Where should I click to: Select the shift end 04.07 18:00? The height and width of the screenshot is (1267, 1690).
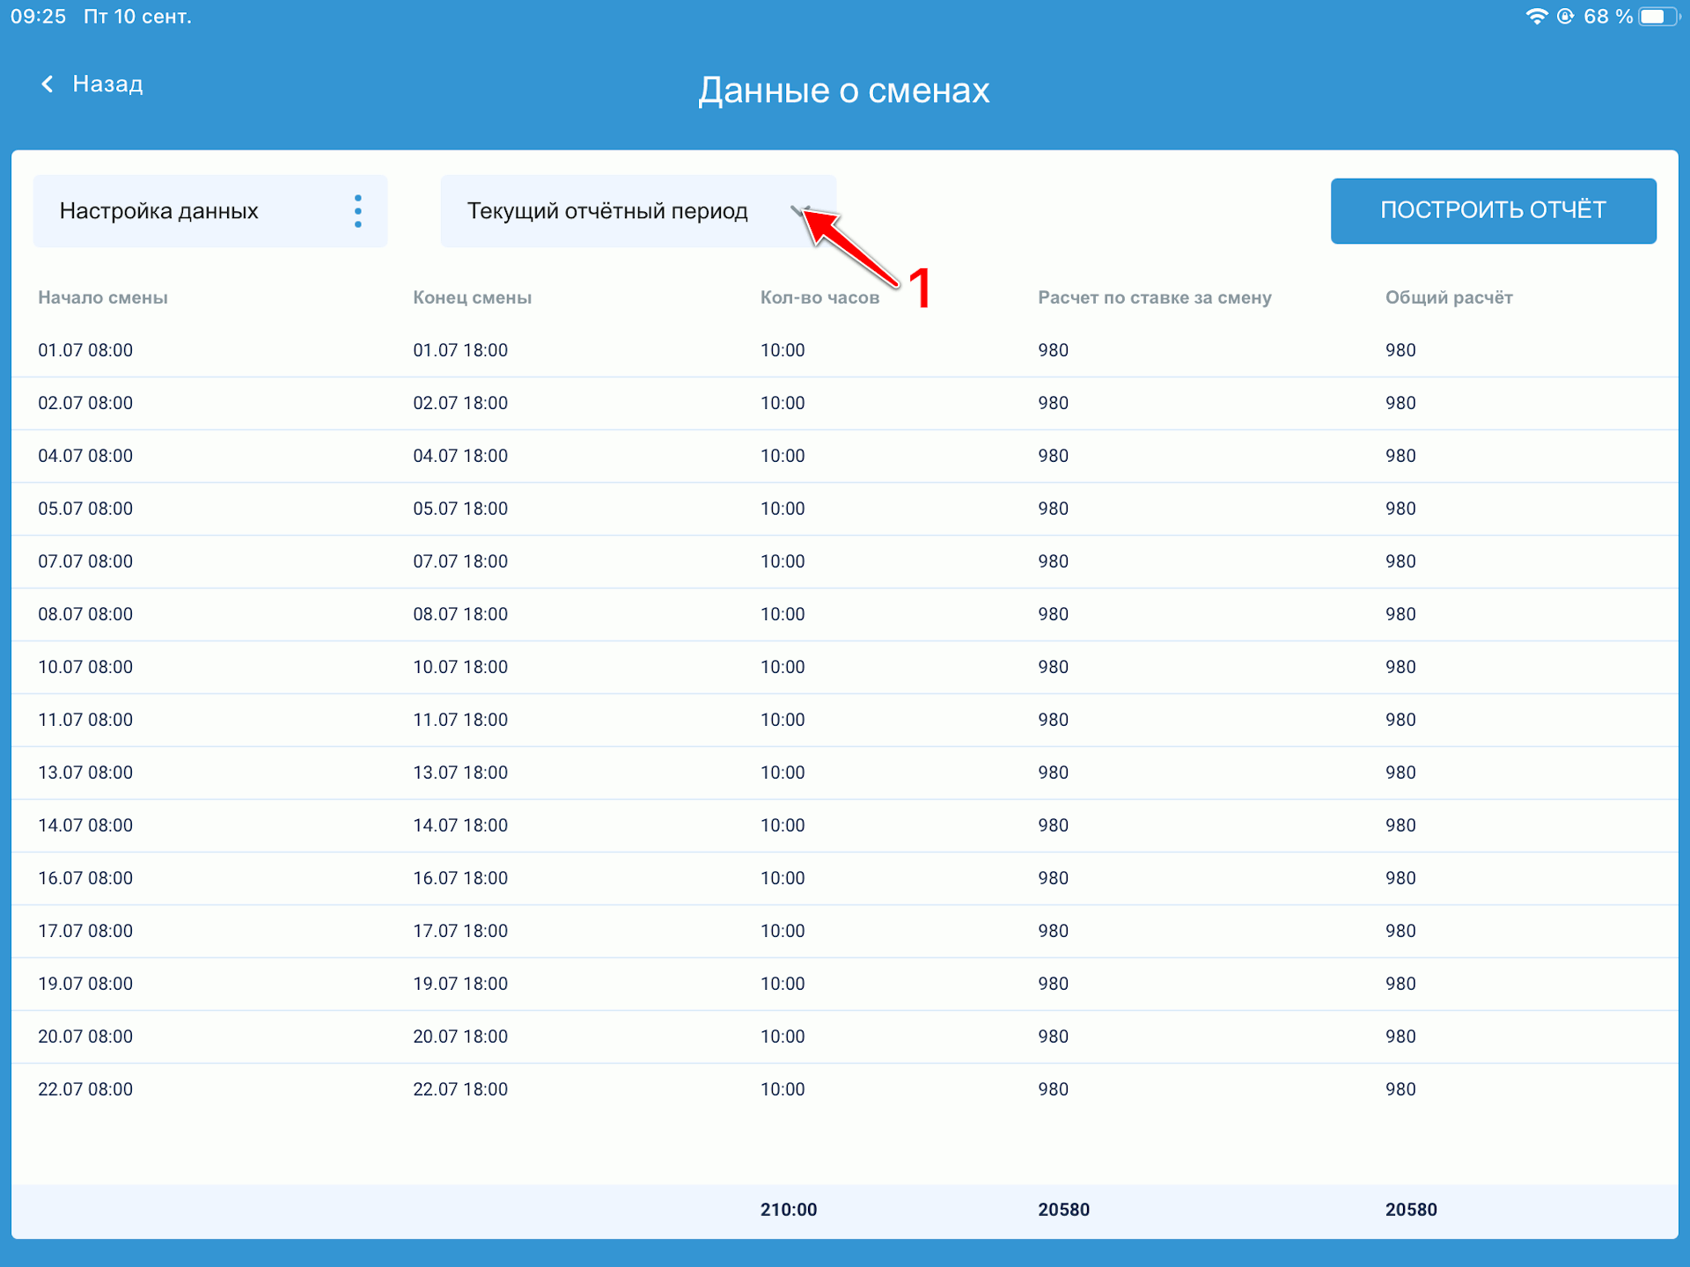point(460,456)
